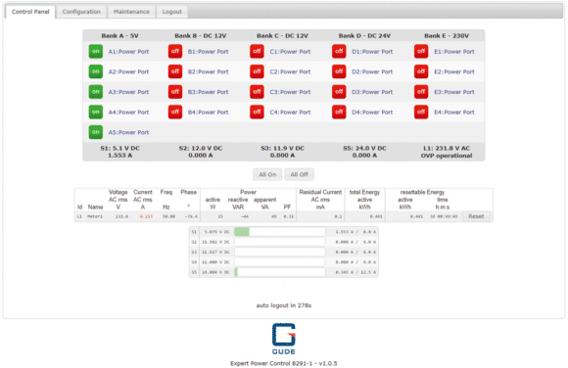Toggle the A1 Power Port on switch
This screenshot has width=568, height=368.
click(96, 52)
